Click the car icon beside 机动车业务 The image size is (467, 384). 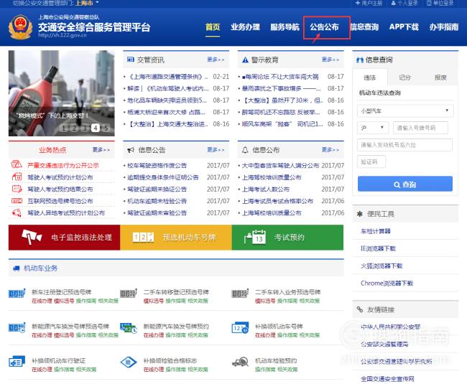point(17,268)
